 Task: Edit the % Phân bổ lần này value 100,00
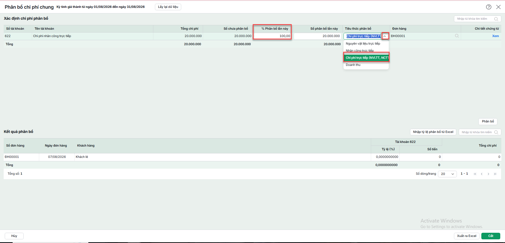(x=272, y=36)
